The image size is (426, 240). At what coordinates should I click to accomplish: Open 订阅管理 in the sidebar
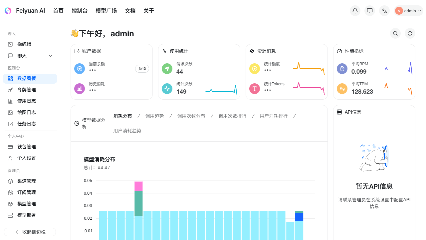coord(30,192)
